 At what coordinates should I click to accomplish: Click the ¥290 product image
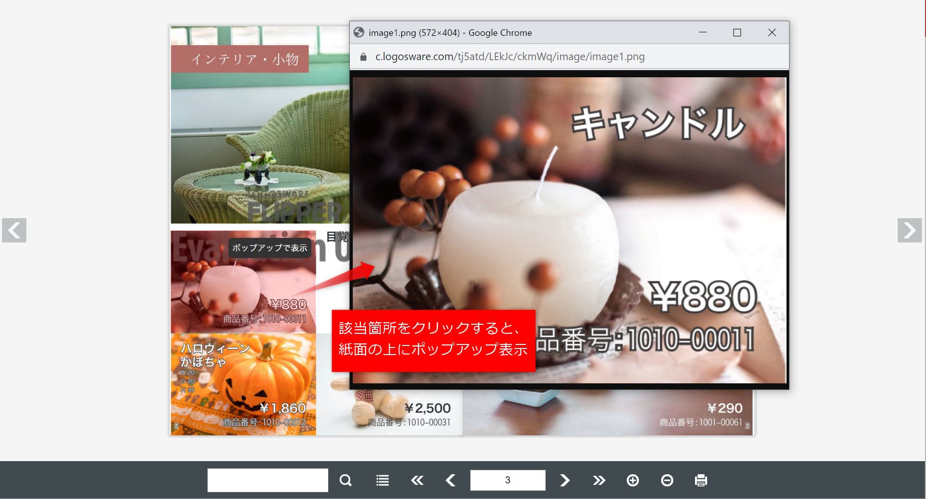(607, 412)
